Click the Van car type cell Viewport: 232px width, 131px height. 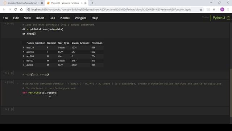(60, 56)
